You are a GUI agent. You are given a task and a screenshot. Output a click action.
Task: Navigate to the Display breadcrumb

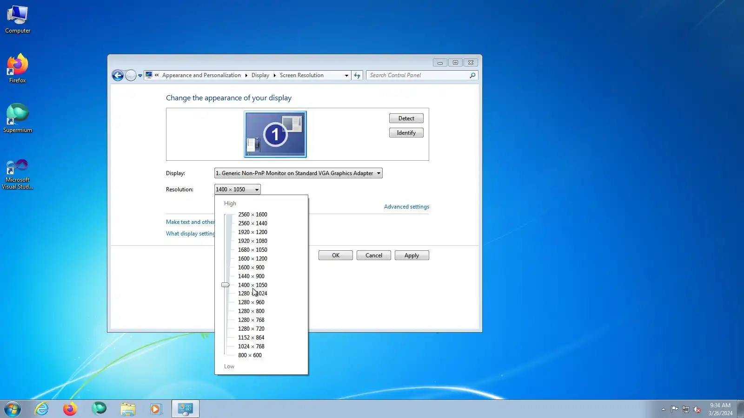260,75
